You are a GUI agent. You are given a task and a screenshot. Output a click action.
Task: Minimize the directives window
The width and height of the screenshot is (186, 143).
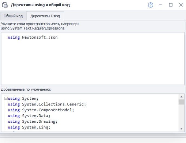161,5
